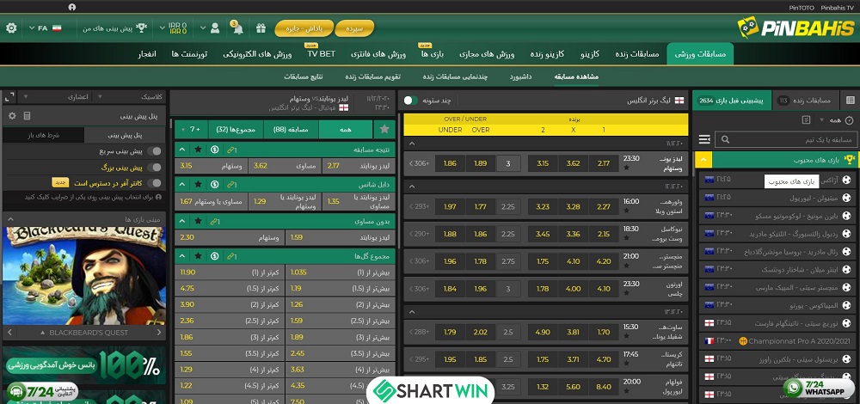The height and width of the screenshot is (404, 860).
Task: Click the Pinbahis logo
Action: (x=795, y=28)
